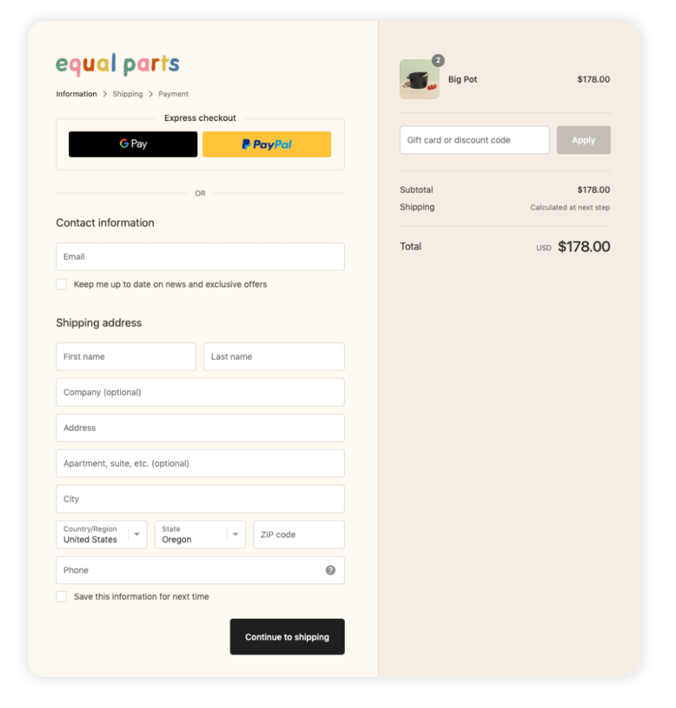Click the Phone input field

pos(200,570)
